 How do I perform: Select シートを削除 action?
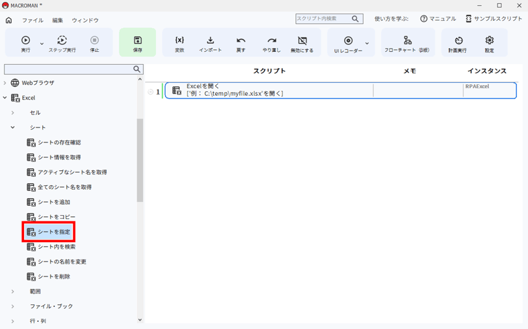(x=49, y=277)
